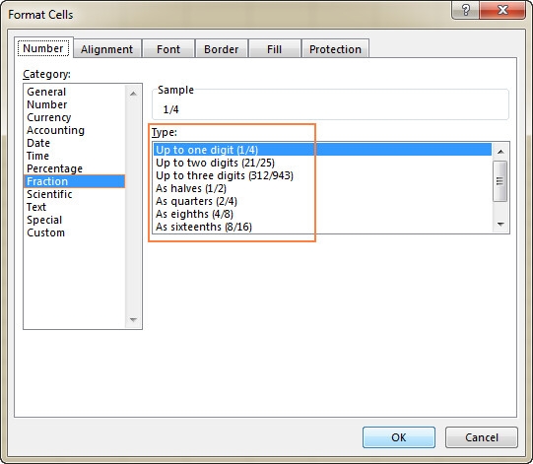Choose As quarters (2/4) type
Viewport: 533px width, 464px height.
(322, 201)
